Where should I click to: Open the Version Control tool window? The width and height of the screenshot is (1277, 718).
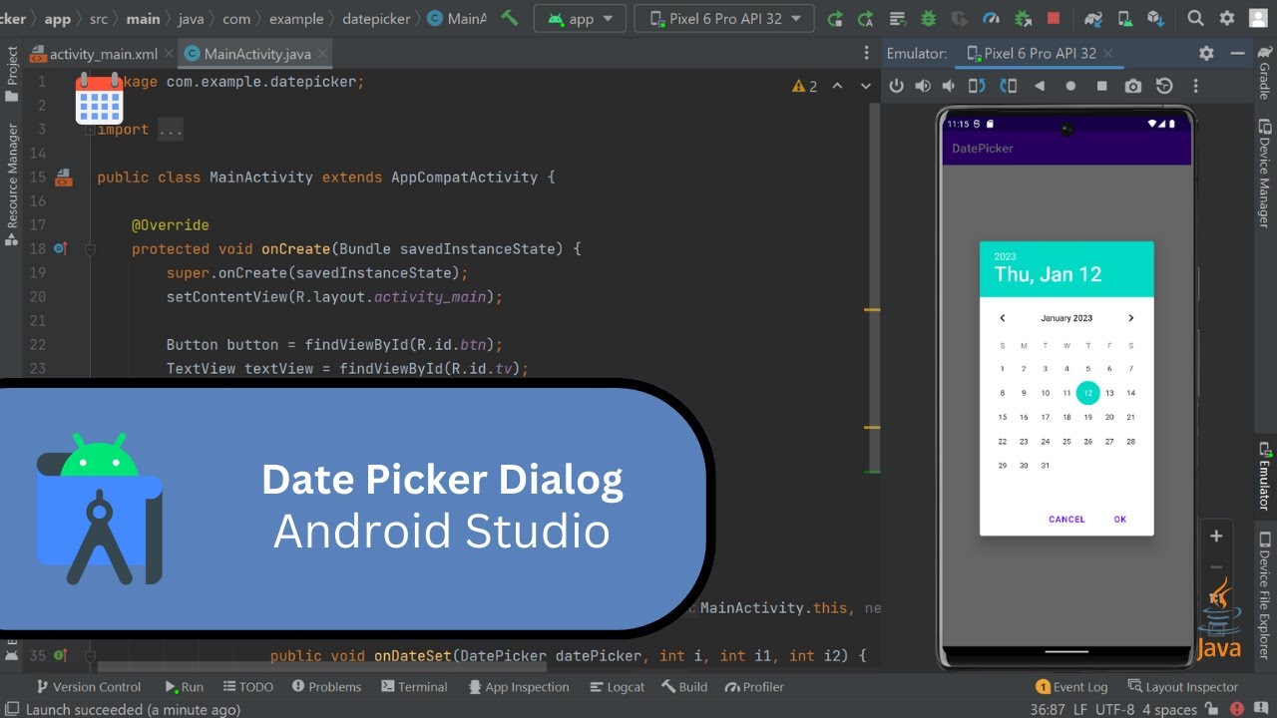click(x=88, y=687)
